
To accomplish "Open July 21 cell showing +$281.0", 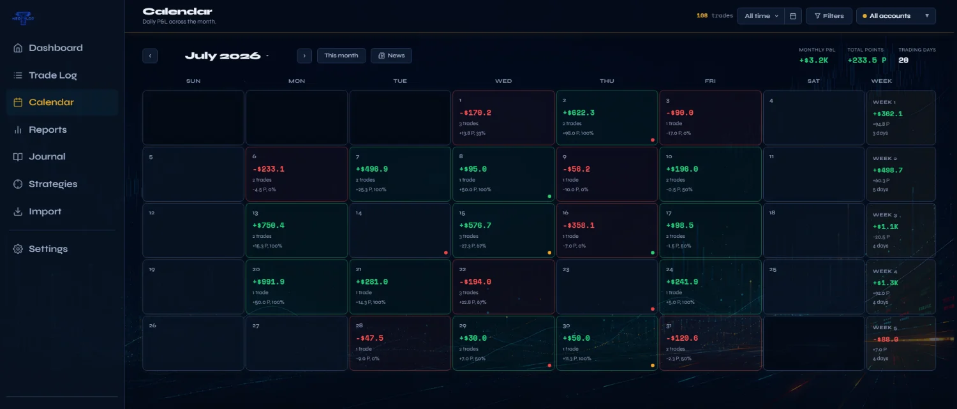I will [400, 286].
